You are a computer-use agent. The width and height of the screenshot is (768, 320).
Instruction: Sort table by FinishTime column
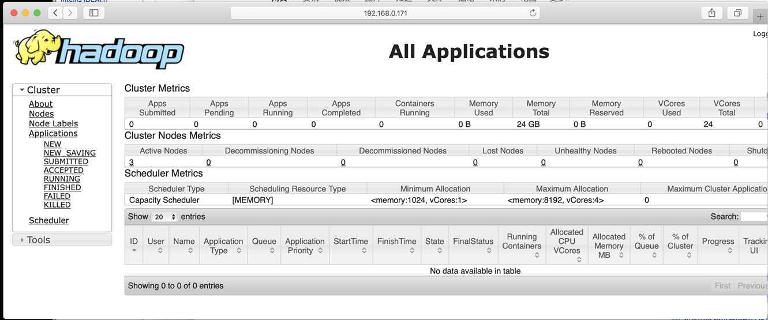[397, 245]
